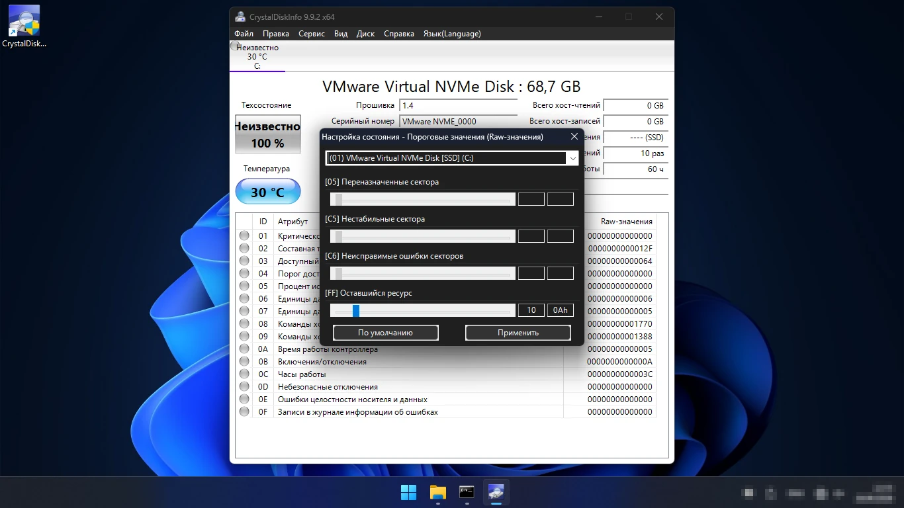Switch to the terminal taskbar icon
Viewport: 904px width, 508px height.
[x=467, y=492]
